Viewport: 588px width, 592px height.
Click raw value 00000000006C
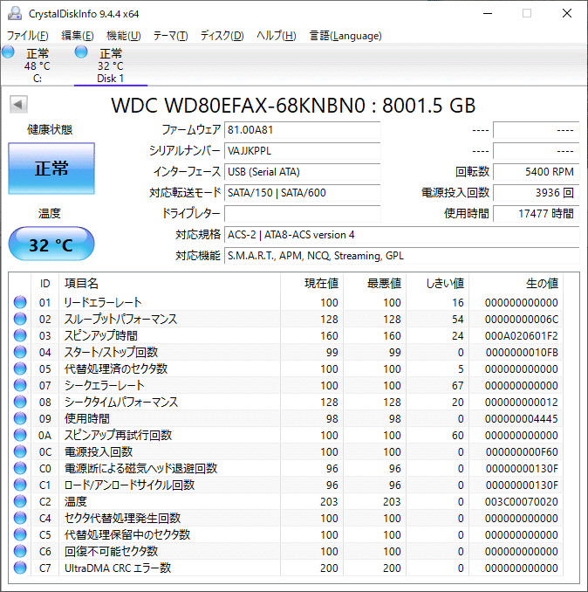[x=521, y=320]
